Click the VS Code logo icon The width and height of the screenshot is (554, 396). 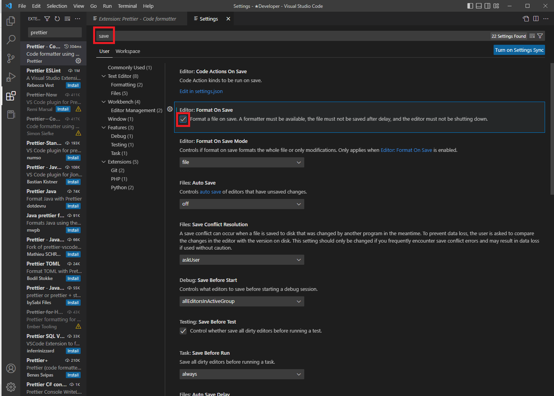click(9, 6)
